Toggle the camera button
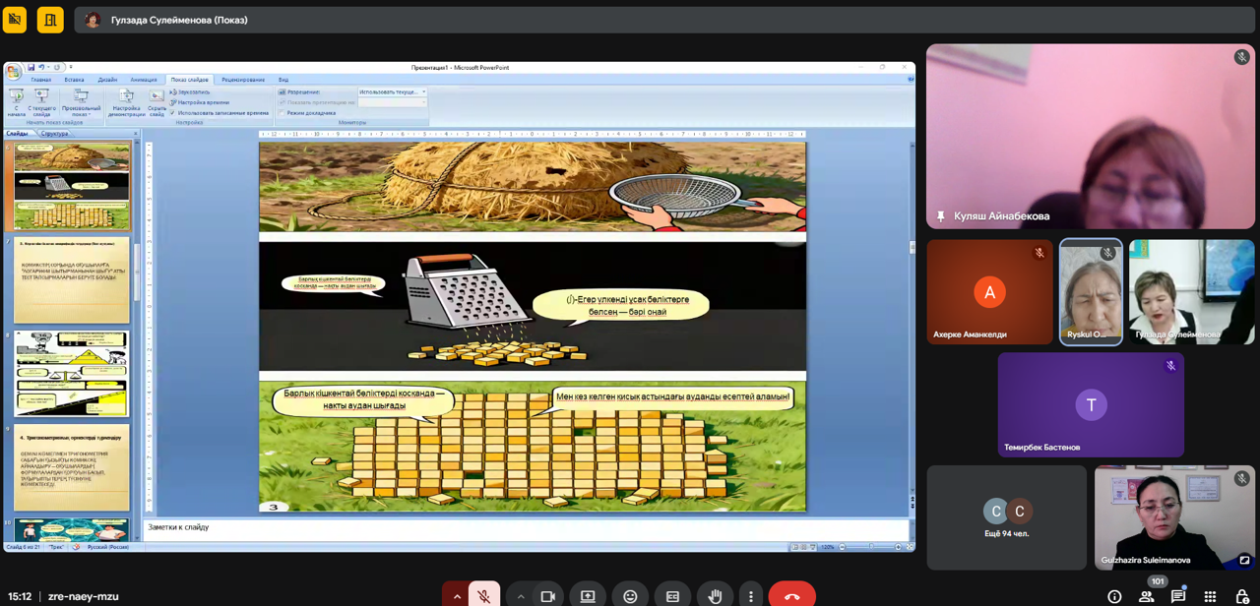This screenshot has width=1260, height=606. 548,596
